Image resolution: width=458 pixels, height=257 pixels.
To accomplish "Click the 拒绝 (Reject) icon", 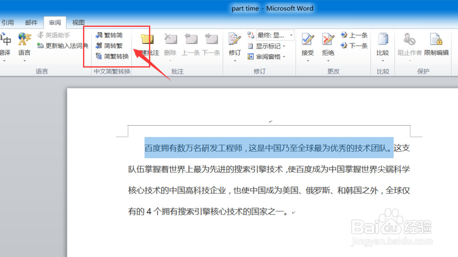I will pyautogui.click(x=328, y=39).
